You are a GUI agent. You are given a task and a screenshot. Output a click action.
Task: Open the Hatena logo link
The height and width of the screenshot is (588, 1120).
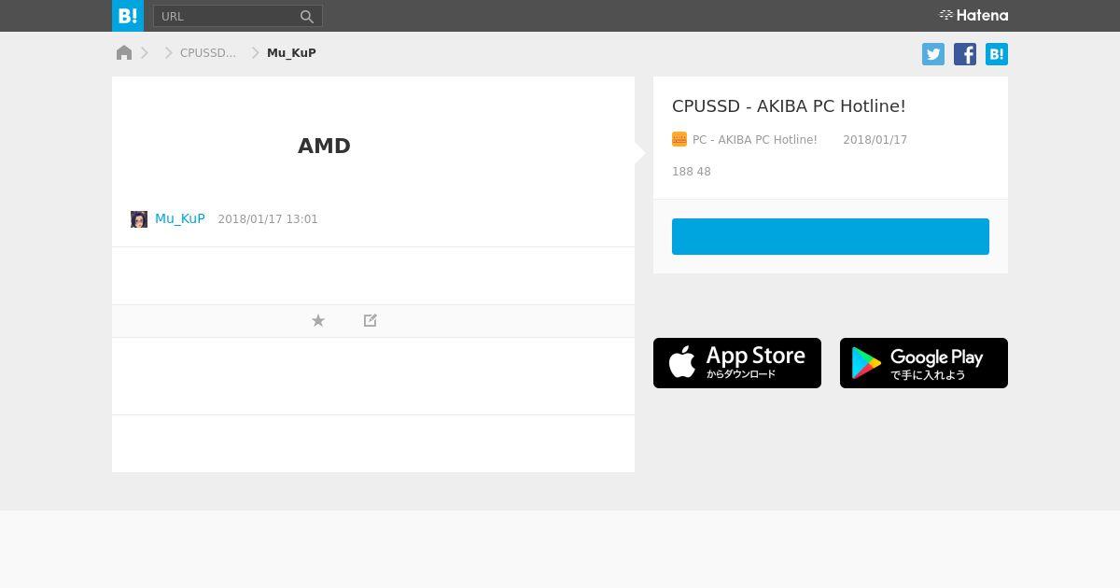point(973,15)
